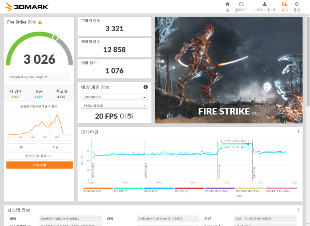Click my score value 3 026 under 내 점수
Image resolution: width=310 pixels, height=226 pixels.
pyautogui.click(x=15, y=97)
